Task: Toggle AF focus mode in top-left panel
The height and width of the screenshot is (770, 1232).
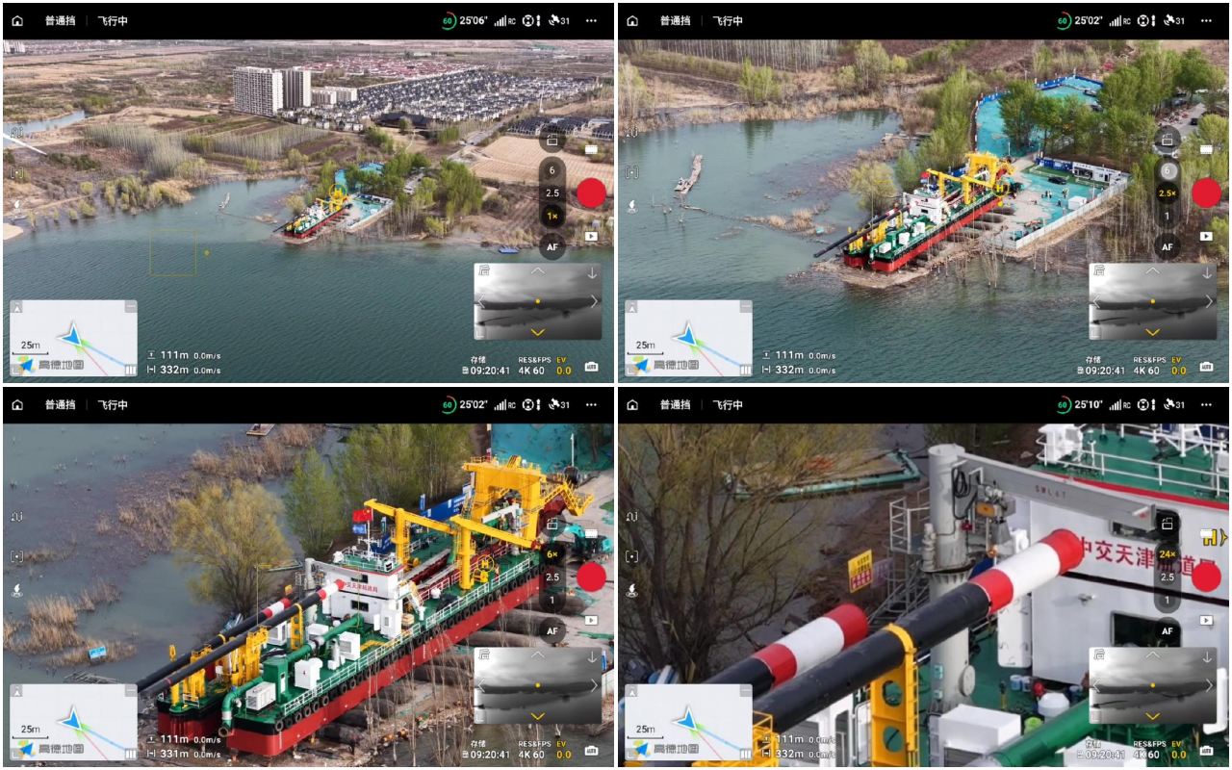Action: [552, 247]
